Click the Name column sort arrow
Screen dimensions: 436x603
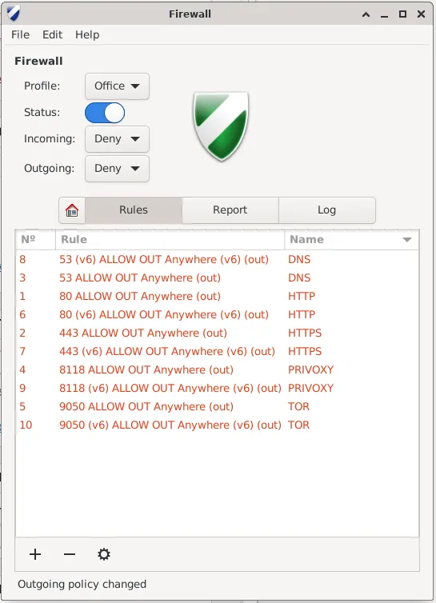click(406, 240)
